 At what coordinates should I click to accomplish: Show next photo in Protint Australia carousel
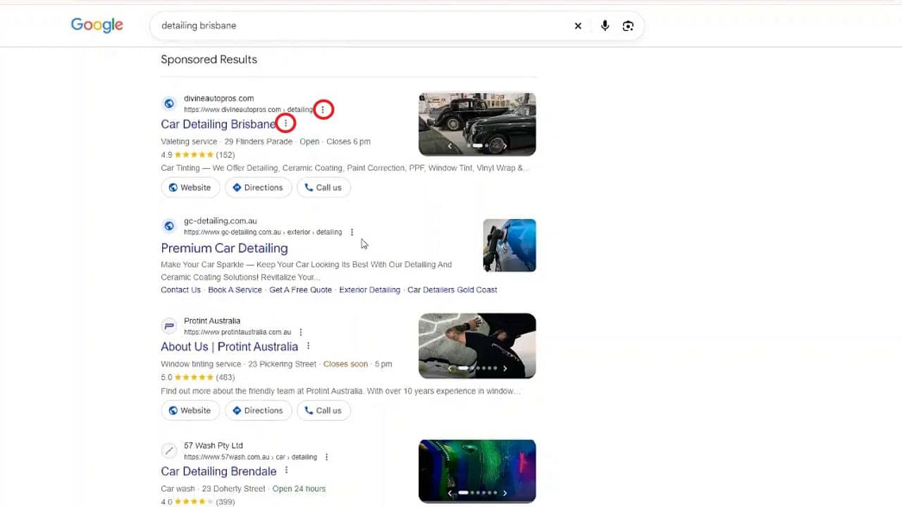[505, 368]
